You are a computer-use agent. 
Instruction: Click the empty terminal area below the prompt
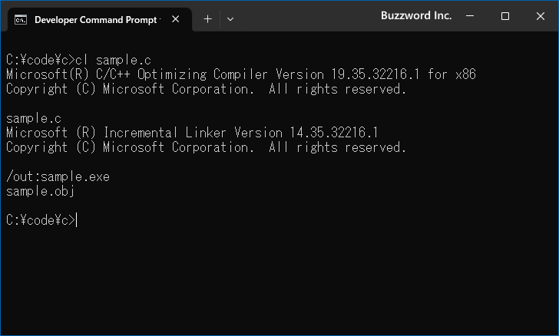[x=279, y=282]
